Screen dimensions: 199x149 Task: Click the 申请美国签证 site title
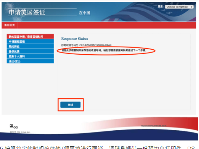coord(27,12)
